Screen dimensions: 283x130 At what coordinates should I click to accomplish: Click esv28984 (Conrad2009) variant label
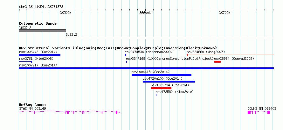coord(234,59)
